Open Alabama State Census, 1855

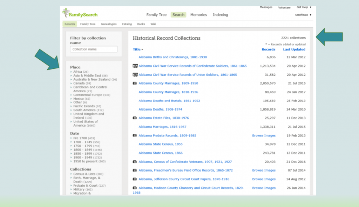(x=161, y=144)
